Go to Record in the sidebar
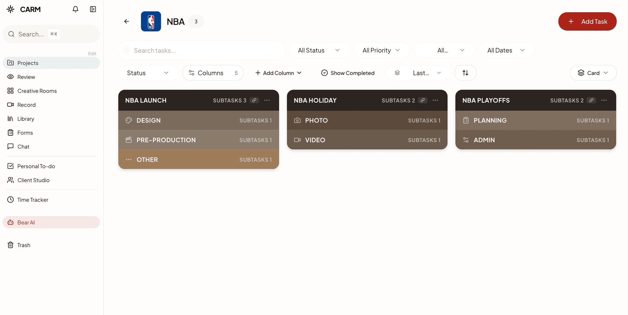Viewport: 628px width, 315px height. click(x=51, y=105)
